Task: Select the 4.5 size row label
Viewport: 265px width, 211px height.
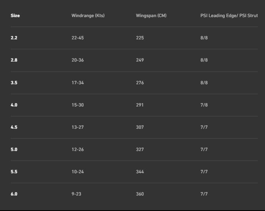Action: [x=14, y=127]
